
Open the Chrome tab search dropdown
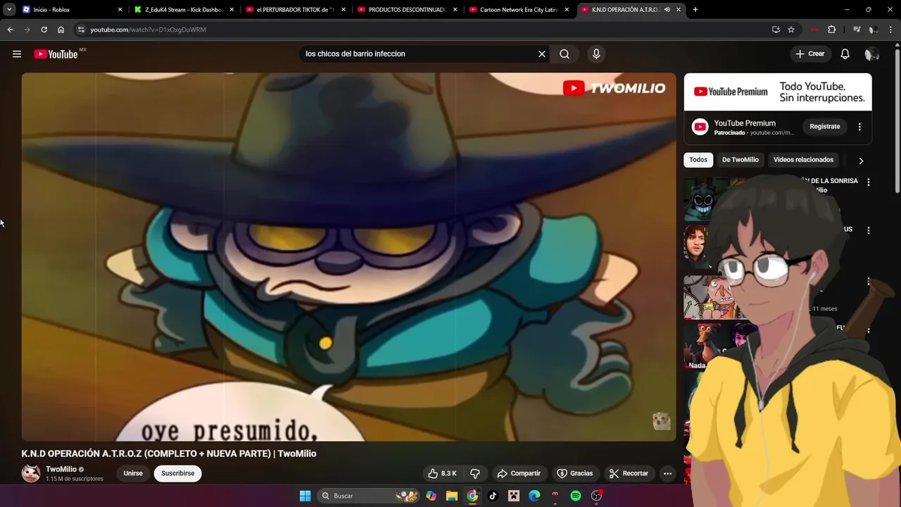[x=9, y=10]
